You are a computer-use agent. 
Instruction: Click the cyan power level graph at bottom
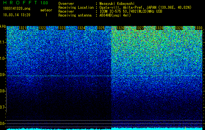pyautogui.click(x=105, y=129)
